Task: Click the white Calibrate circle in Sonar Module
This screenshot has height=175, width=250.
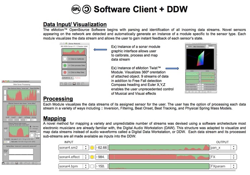Action: pyautogui.click(x=65, y=59)
